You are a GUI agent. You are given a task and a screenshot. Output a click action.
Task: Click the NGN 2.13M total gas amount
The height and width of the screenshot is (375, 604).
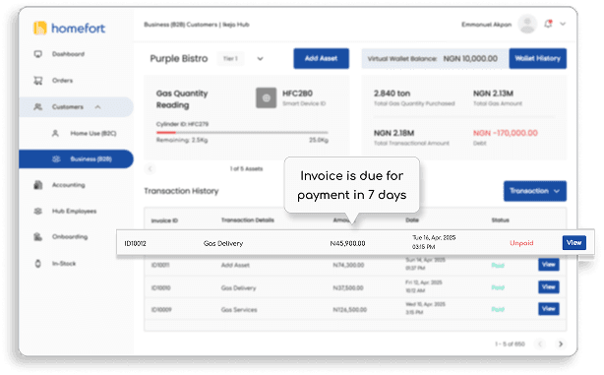coord(493,94)
